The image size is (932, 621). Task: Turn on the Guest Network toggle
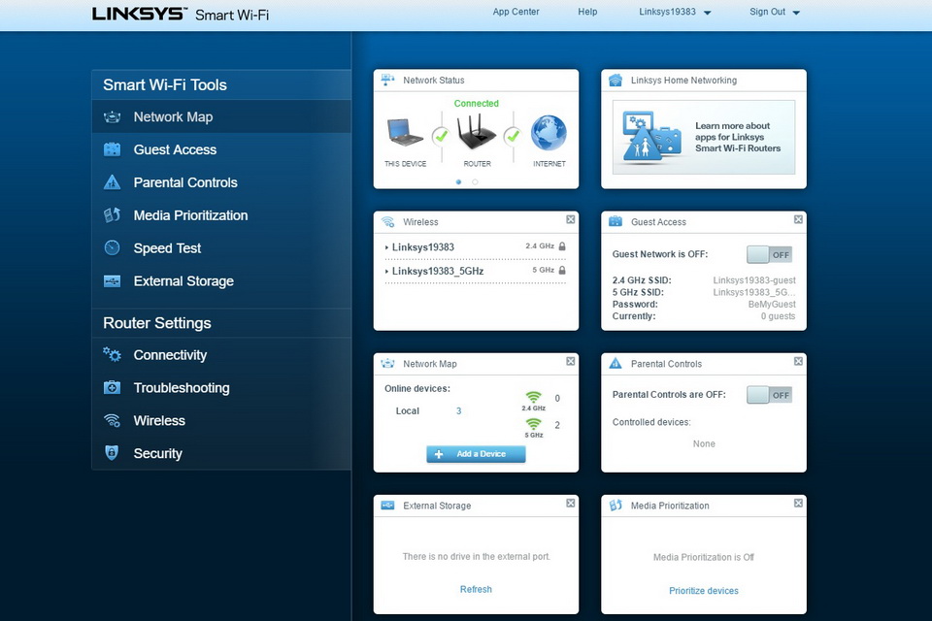click(x=769, y=254)
